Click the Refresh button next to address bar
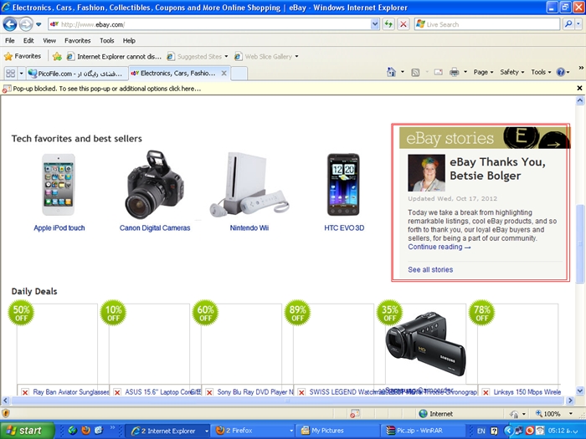This screenshot has width=586, height=439. pos(388,24)
